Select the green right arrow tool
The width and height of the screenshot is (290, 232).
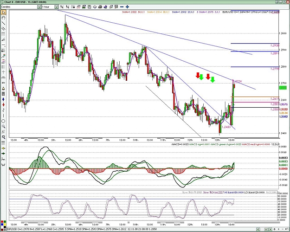tap(3, 154)
